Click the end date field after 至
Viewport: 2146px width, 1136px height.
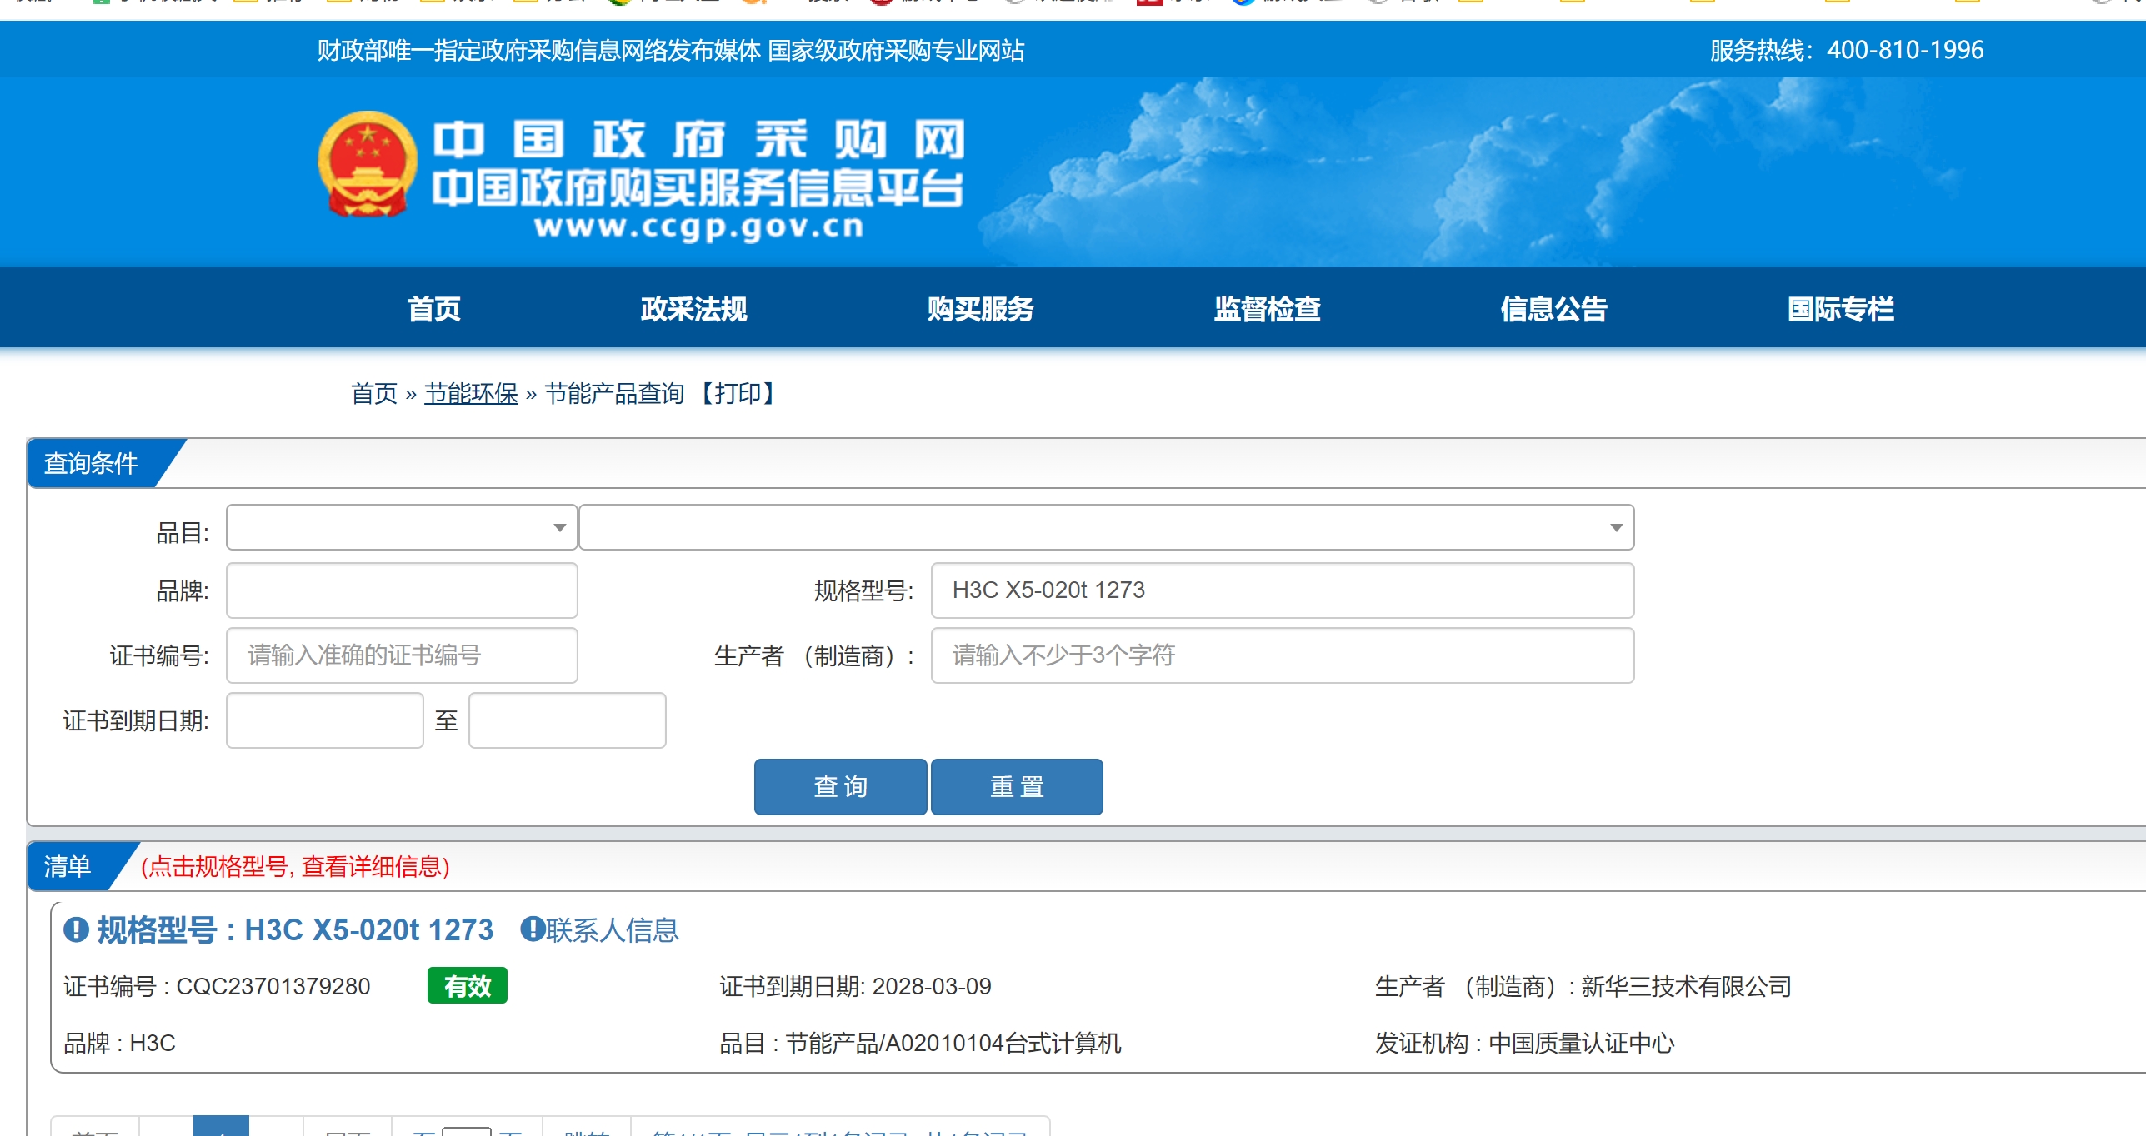[x=567, y=720]
